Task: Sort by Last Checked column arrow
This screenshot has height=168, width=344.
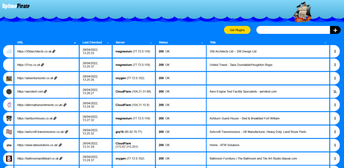Action: (x=108, y=43)
